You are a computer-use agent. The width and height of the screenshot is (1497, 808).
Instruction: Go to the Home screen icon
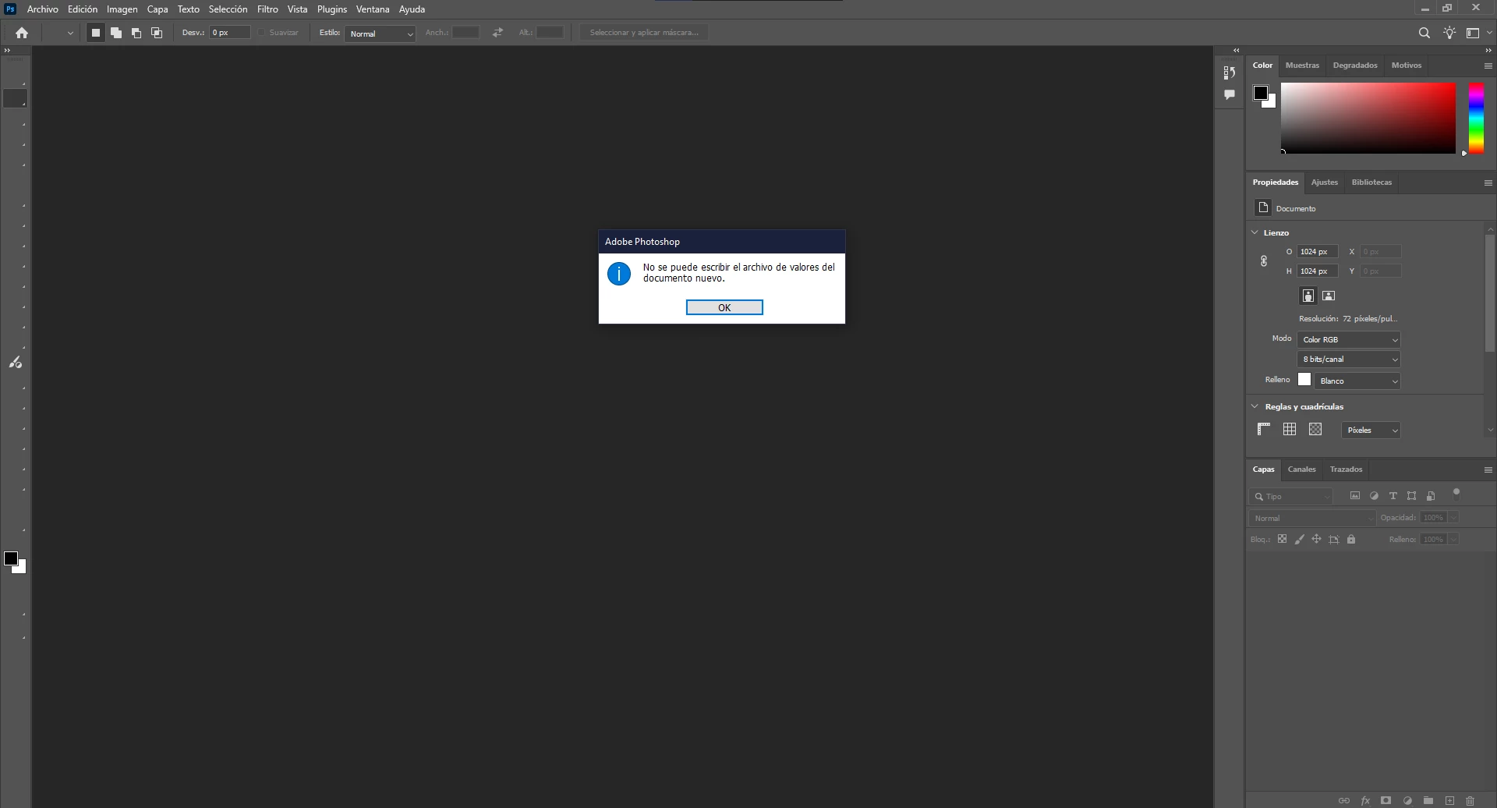22,33
